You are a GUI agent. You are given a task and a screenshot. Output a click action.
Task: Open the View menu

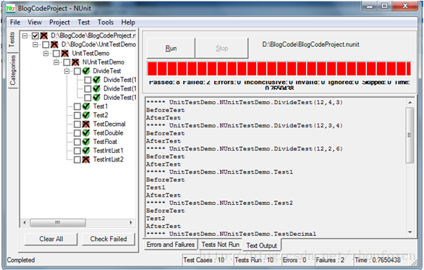click(x=35, y=22)
